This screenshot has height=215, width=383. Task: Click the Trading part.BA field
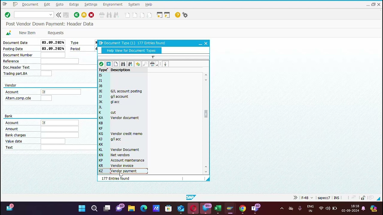[46, 73]
